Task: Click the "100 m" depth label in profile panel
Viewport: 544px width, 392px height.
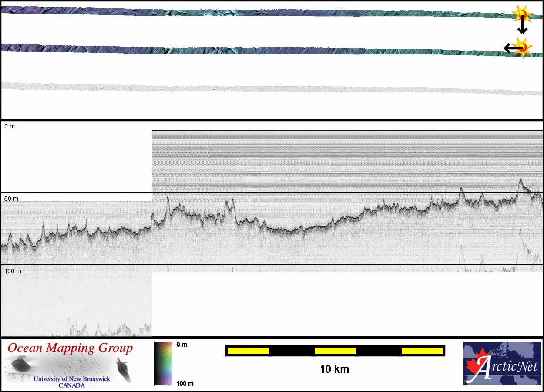Action: (13, 271)
